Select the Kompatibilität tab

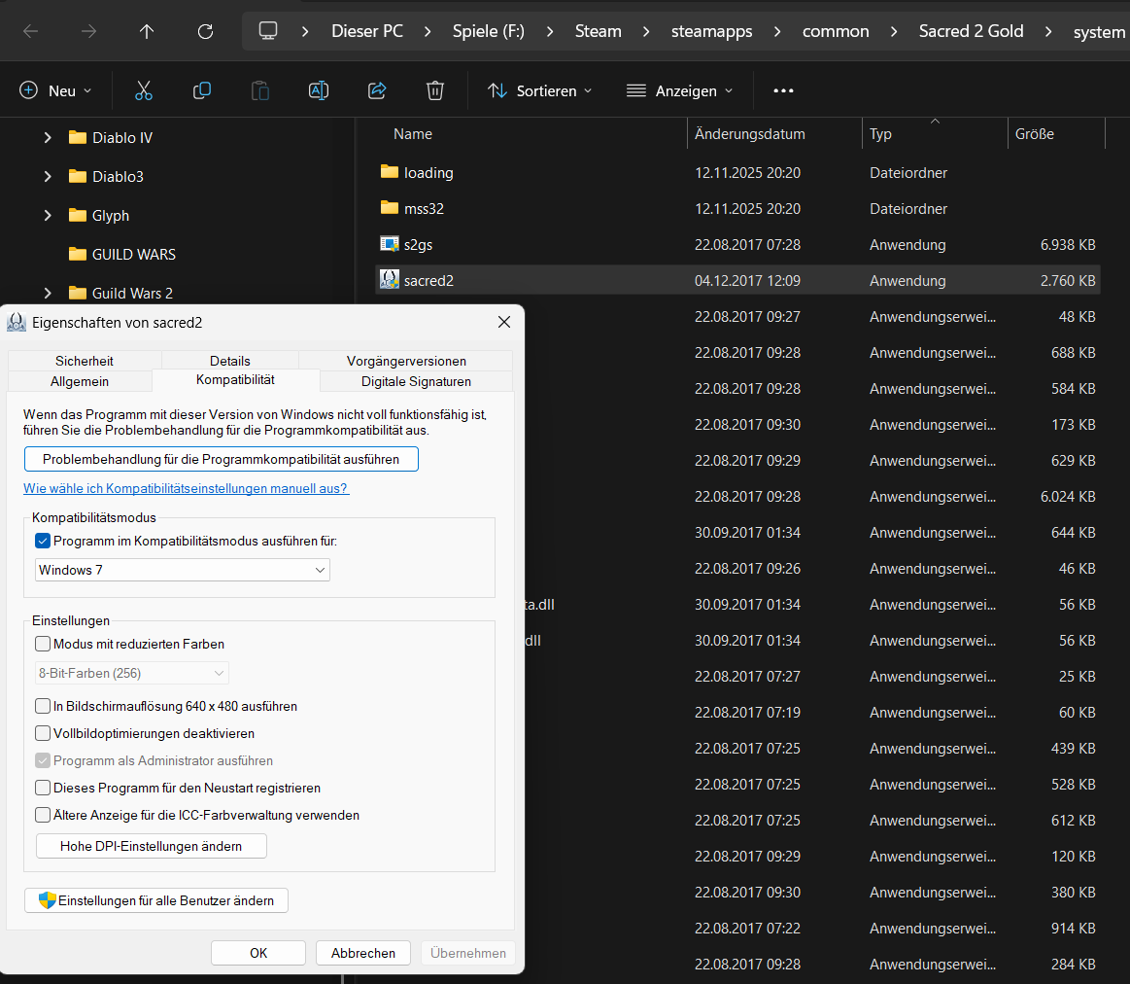[x=236, y=379]
